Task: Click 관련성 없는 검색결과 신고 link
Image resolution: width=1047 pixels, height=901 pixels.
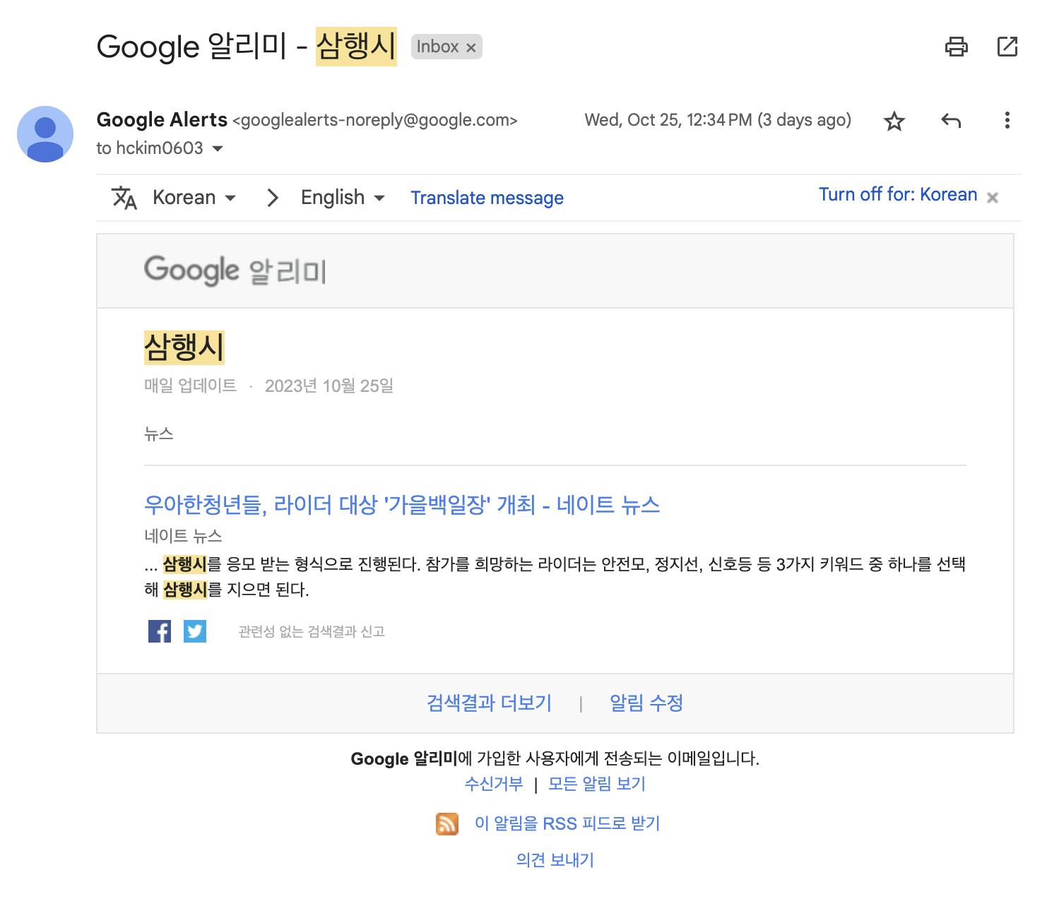Action: coord(312,632)
